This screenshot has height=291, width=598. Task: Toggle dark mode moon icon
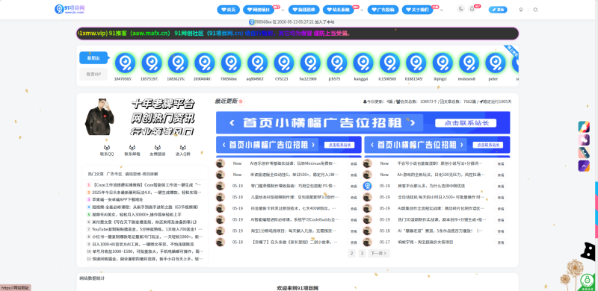point(461,9)
